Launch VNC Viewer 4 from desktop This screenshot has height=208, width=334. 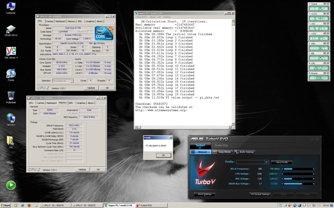pyautogui.click(x=11, y=51)
